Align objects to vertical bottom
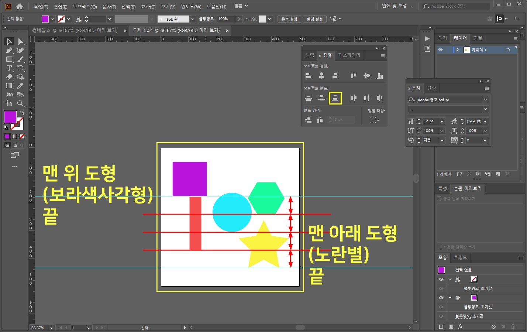Screen dimensions: 527x332 [380, 76]
